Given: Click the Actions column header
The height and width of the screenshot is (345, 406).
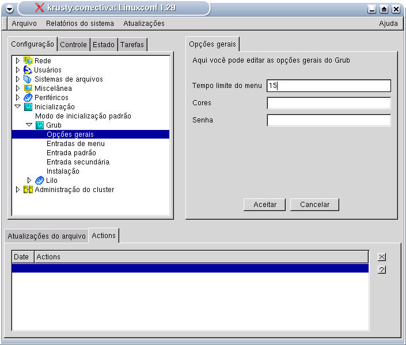Looking at the screenshot, I should tap(201, 257).
